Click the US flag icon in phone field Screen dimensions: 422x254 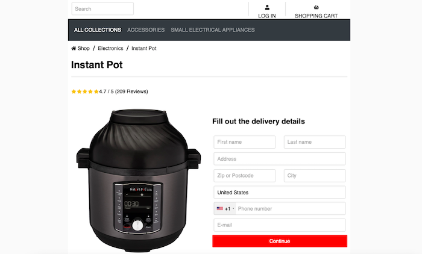click(220, 209)
